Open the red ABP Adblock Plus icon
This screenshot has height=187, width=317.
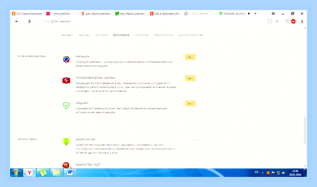[293, 21]
